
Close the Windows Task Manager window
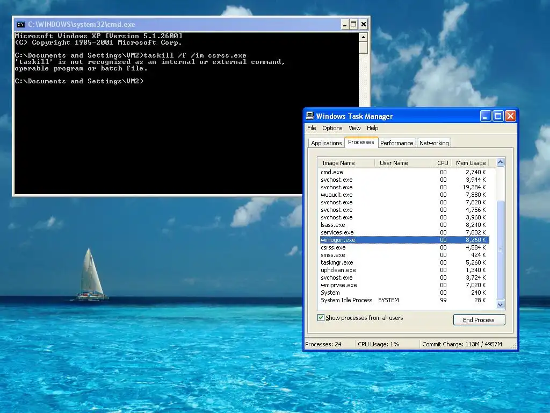coord(510,116)
